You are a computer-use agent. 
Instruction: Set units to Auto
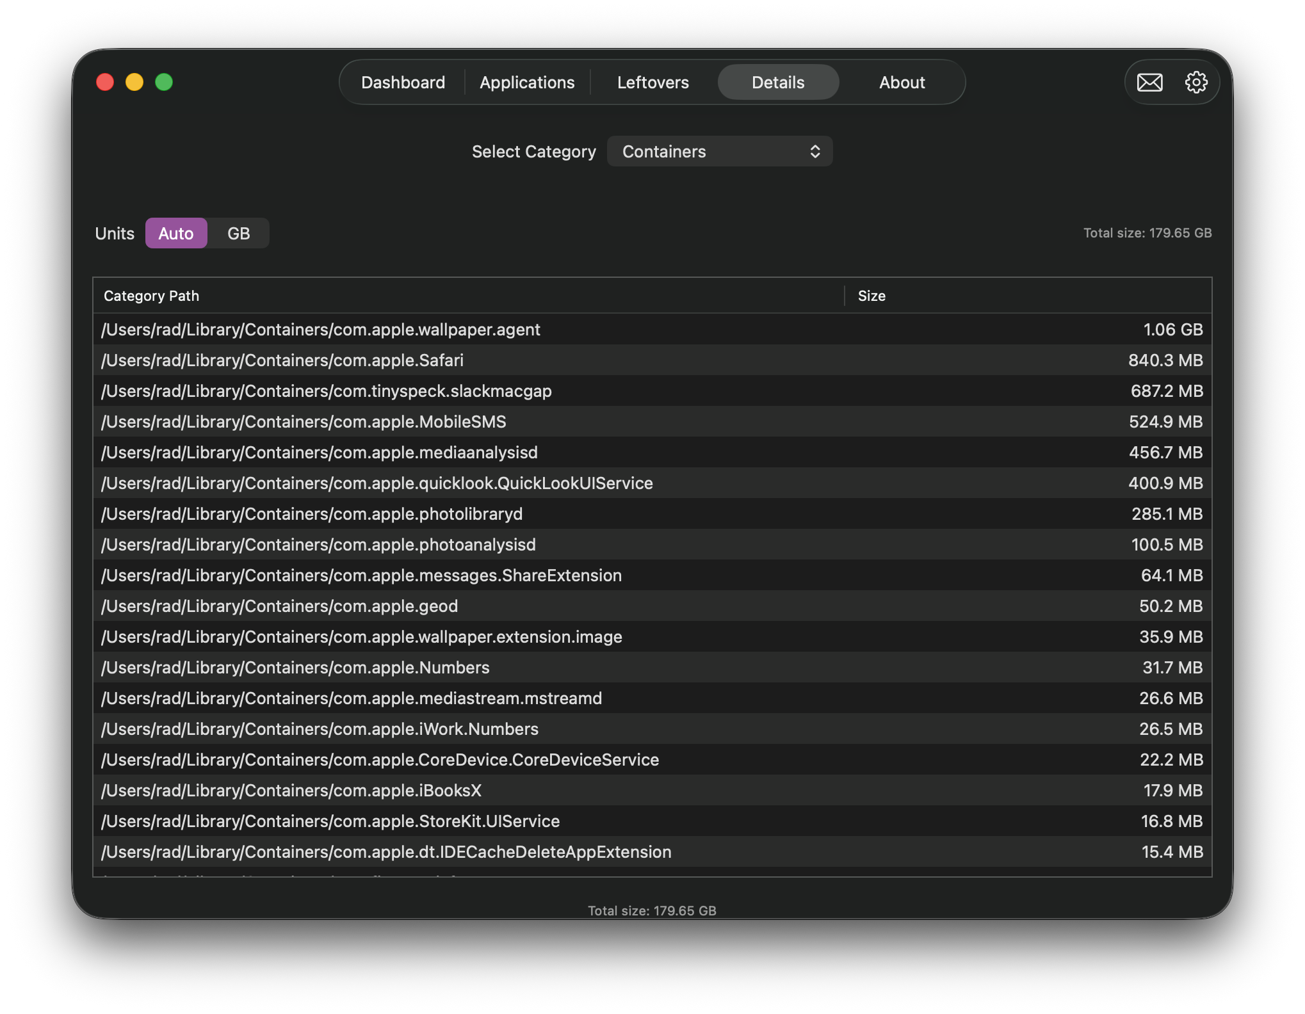(x=176, y=234)
